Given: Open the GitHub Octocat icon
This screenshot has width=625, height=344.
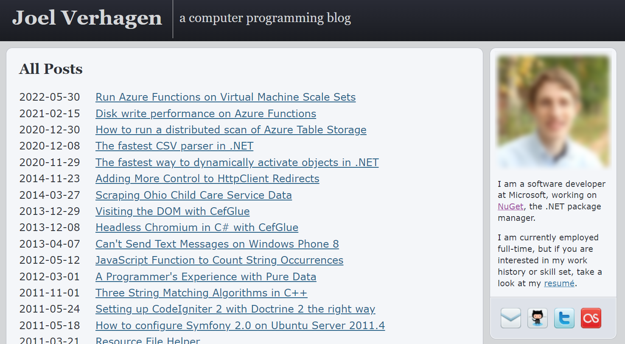Looking at the screenshot, I should click(538, 318).
